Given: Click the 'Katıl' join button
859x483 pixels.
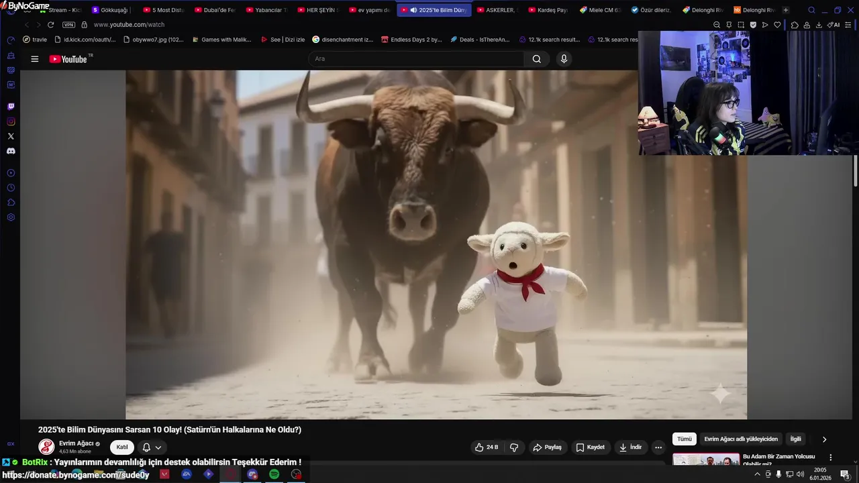Looking at the screenshot, I should pyautogui.click(x=122, y=447).
